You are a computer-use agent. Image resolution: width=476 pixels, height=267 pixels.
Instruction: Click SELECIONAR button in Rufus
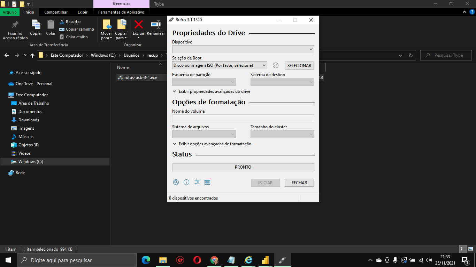point(299,65)
